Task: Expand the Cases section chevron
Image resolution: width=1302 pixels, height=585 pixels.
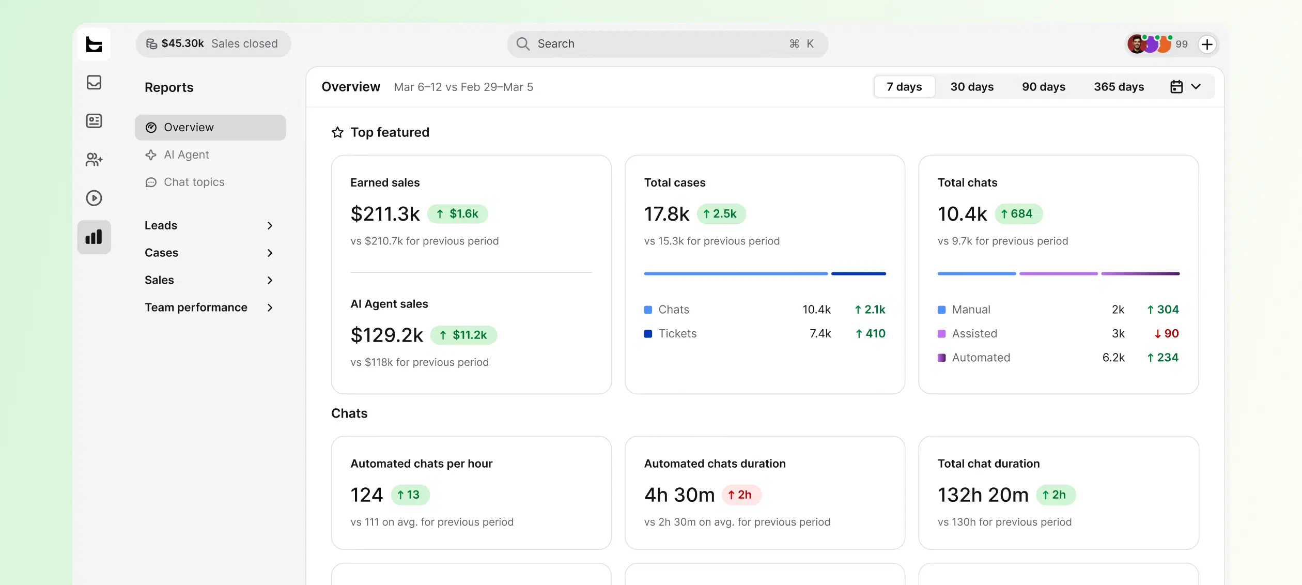Action: (270, 253)
